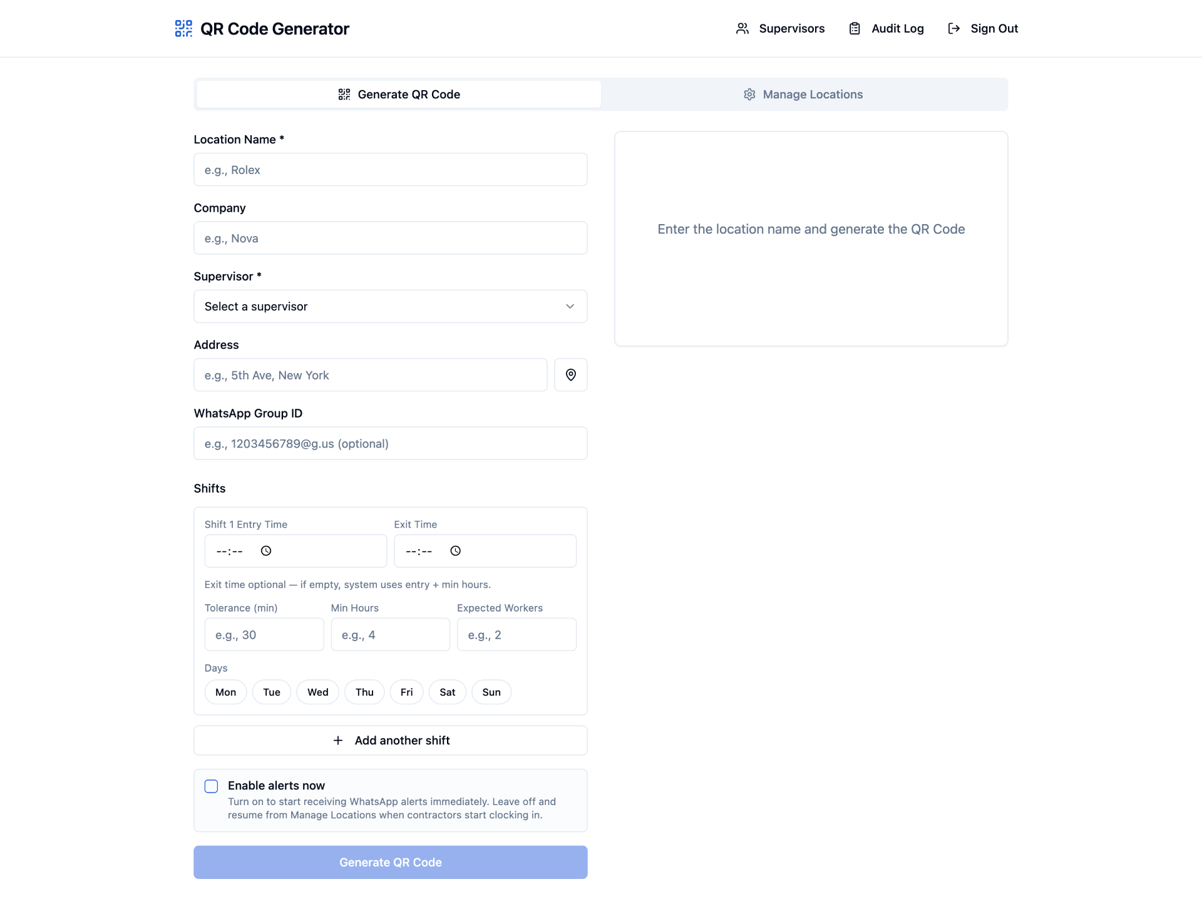Click the Sign Out arrow icon
Viewport: 1202px width, 899px height.
pos(954,28)
